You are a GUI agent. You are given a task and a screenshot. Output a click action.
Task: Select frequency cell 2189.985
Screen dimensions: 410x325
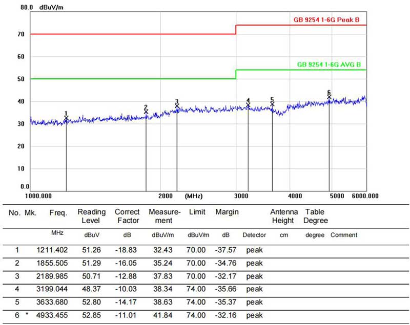[x=52, y=276]
